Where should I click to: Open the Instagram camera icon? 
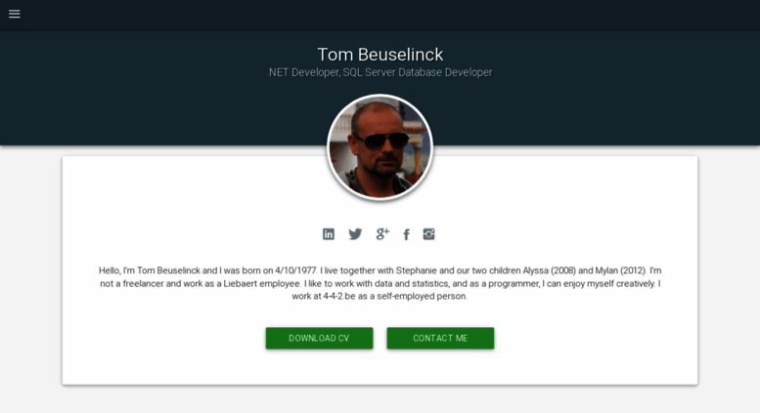coord(429,234)
